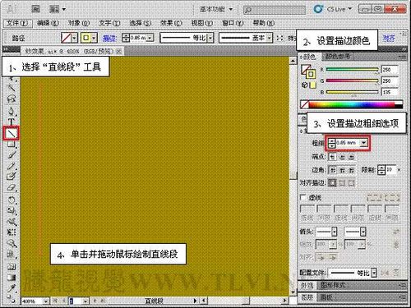
Task: Select the Line Segment tool
Action: click(11, 133)
